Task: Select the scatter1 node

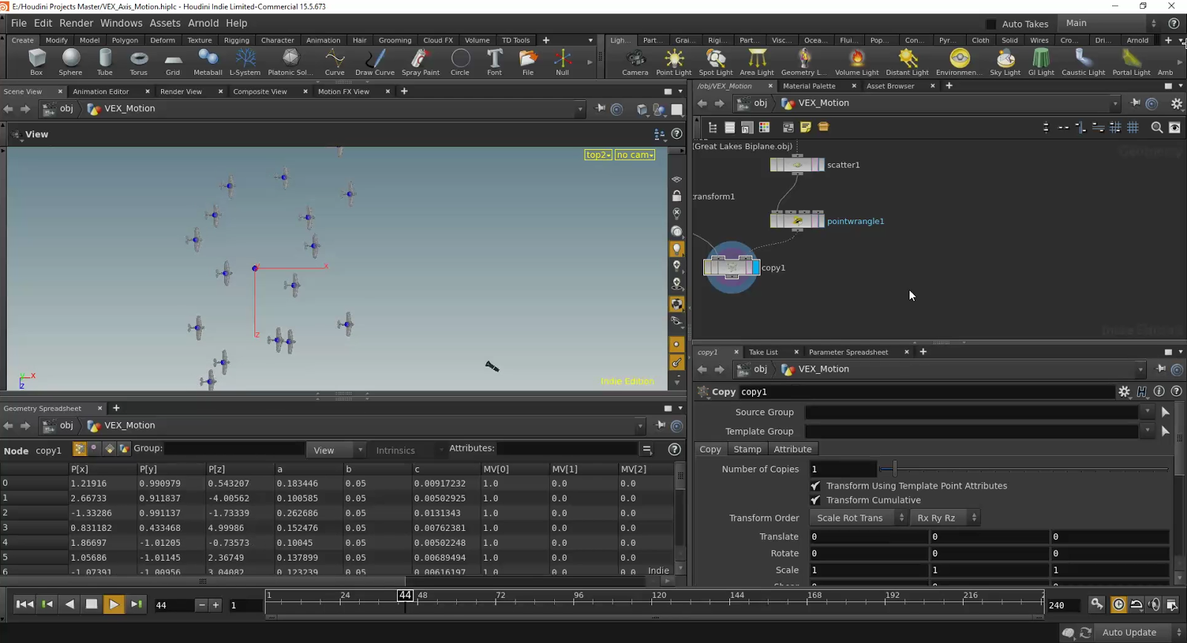Action: 797,165
